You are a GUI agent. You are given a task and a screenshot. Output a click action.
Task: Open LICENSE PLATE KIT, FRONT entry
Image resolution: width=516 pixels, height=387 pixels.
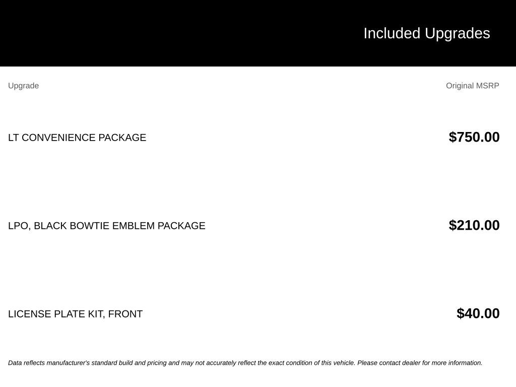click(x=76, y=314)
